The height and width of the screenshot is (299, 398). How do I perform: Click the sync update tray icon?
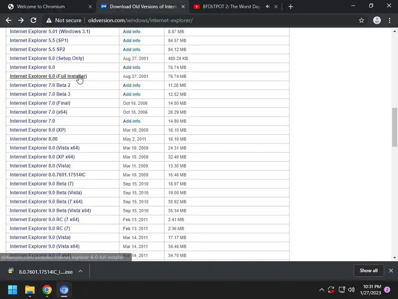[331, 290]
